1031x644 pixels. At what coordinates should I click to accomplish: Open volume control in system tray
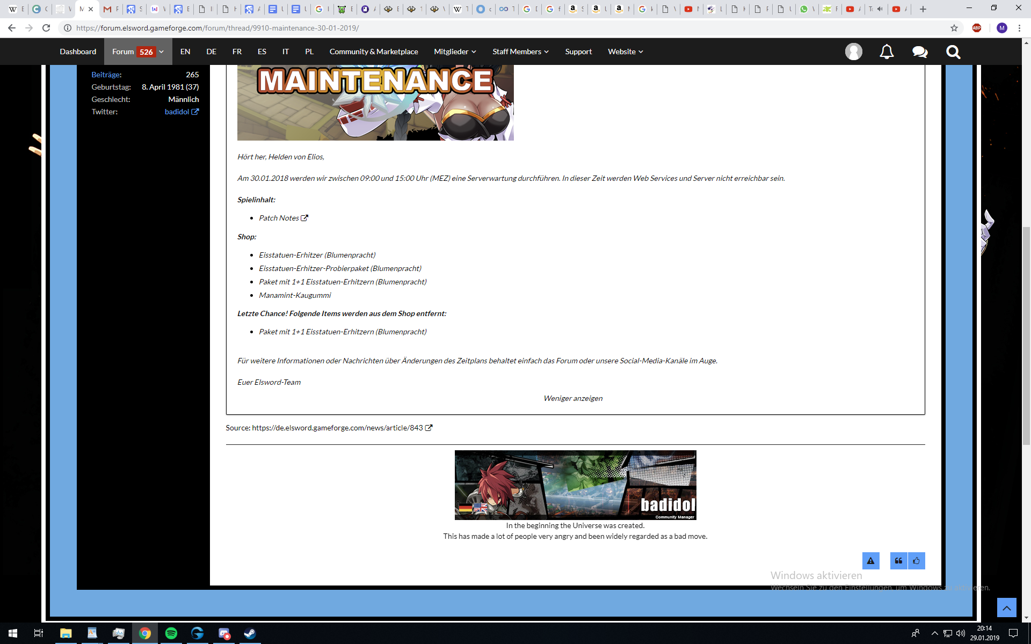tap(961, 633)
